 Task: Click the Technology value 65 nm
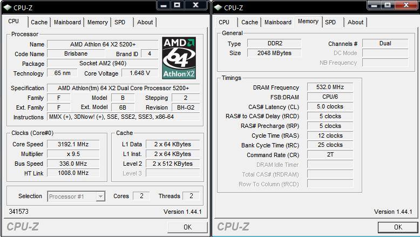click(62, 73)
